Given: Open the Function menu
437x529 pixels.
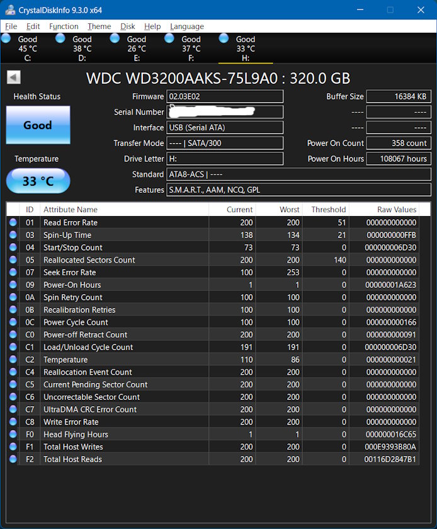Looking at the screenshot, I should click(64, 26).
